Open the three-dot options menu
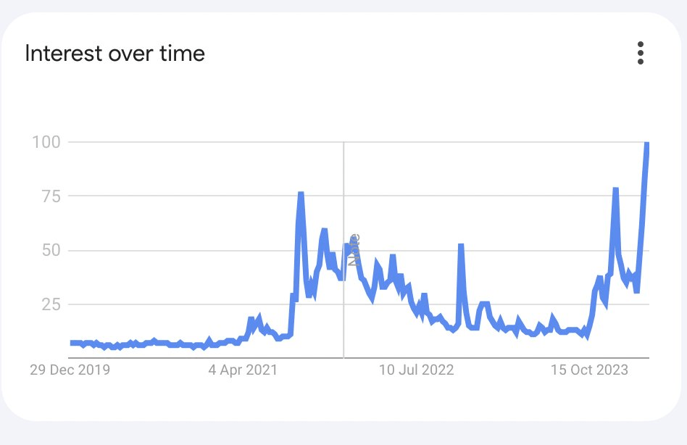 tap(641, 54)
